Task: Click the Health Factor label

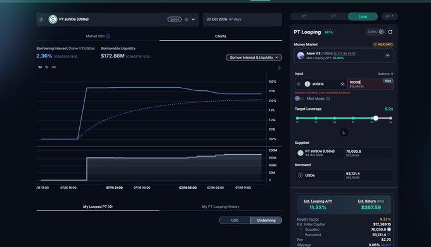Action: click(x=308, y=219)
